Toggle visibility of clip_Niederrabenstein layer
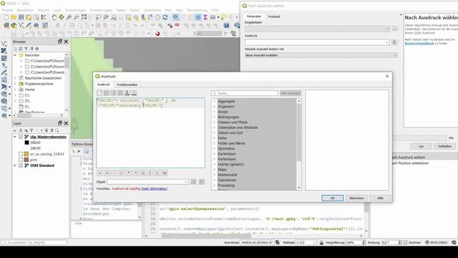The height and width of the screenshot is (258, 458). pyautogui.click(x=21, y=137)
